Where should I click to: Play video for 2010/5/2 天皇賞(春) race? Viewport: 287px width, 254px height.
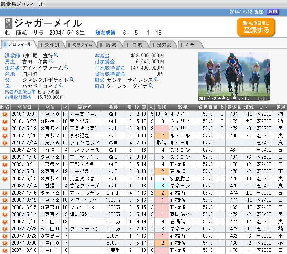[5, 129]
